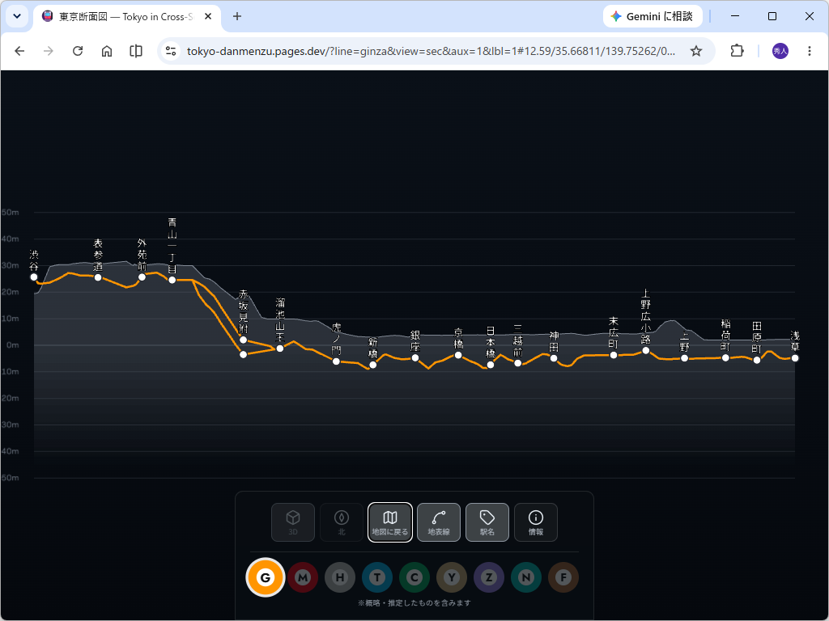Open the tab search dropdown arrow
The width and height of the screenshot is (829, 621).
click(17, 16)
